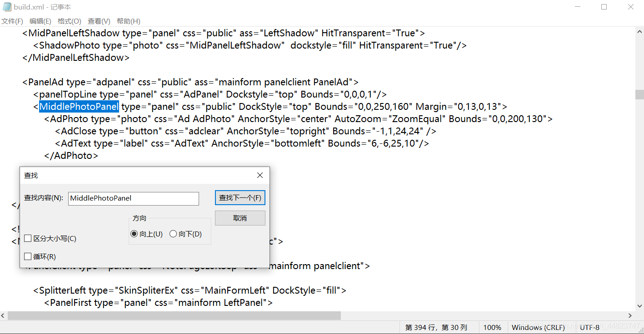Click the 查找下一个(F) button
This screenshot has width=644, height=334.
(x=240, y=198)
